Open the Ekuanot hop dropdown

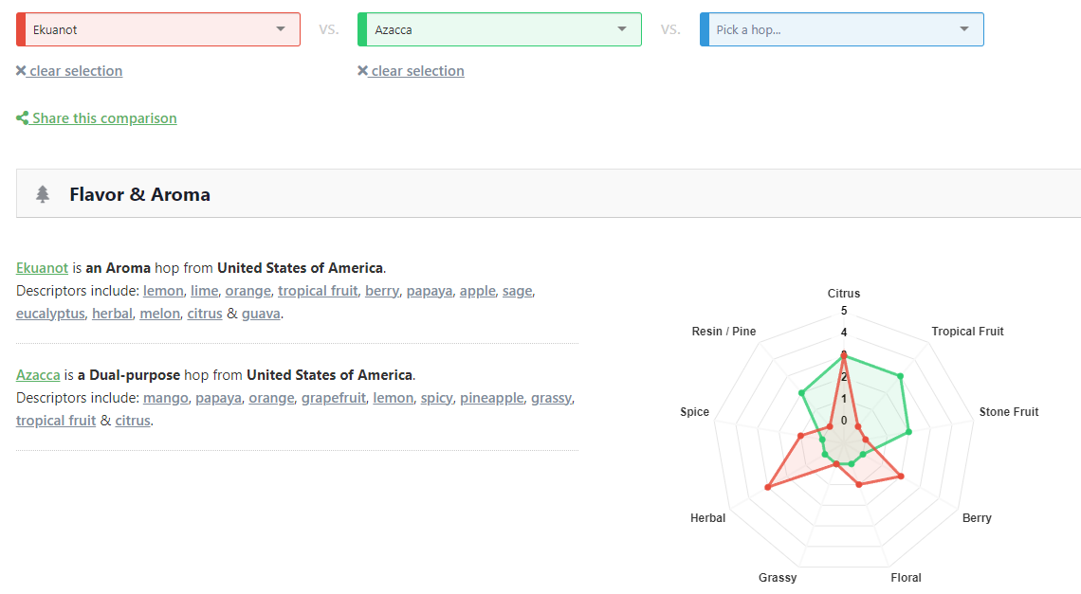point(158,29)
